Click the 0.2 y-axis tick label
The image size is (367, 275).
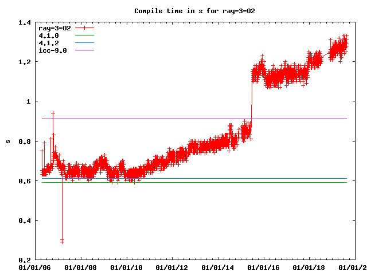[25, 260]
